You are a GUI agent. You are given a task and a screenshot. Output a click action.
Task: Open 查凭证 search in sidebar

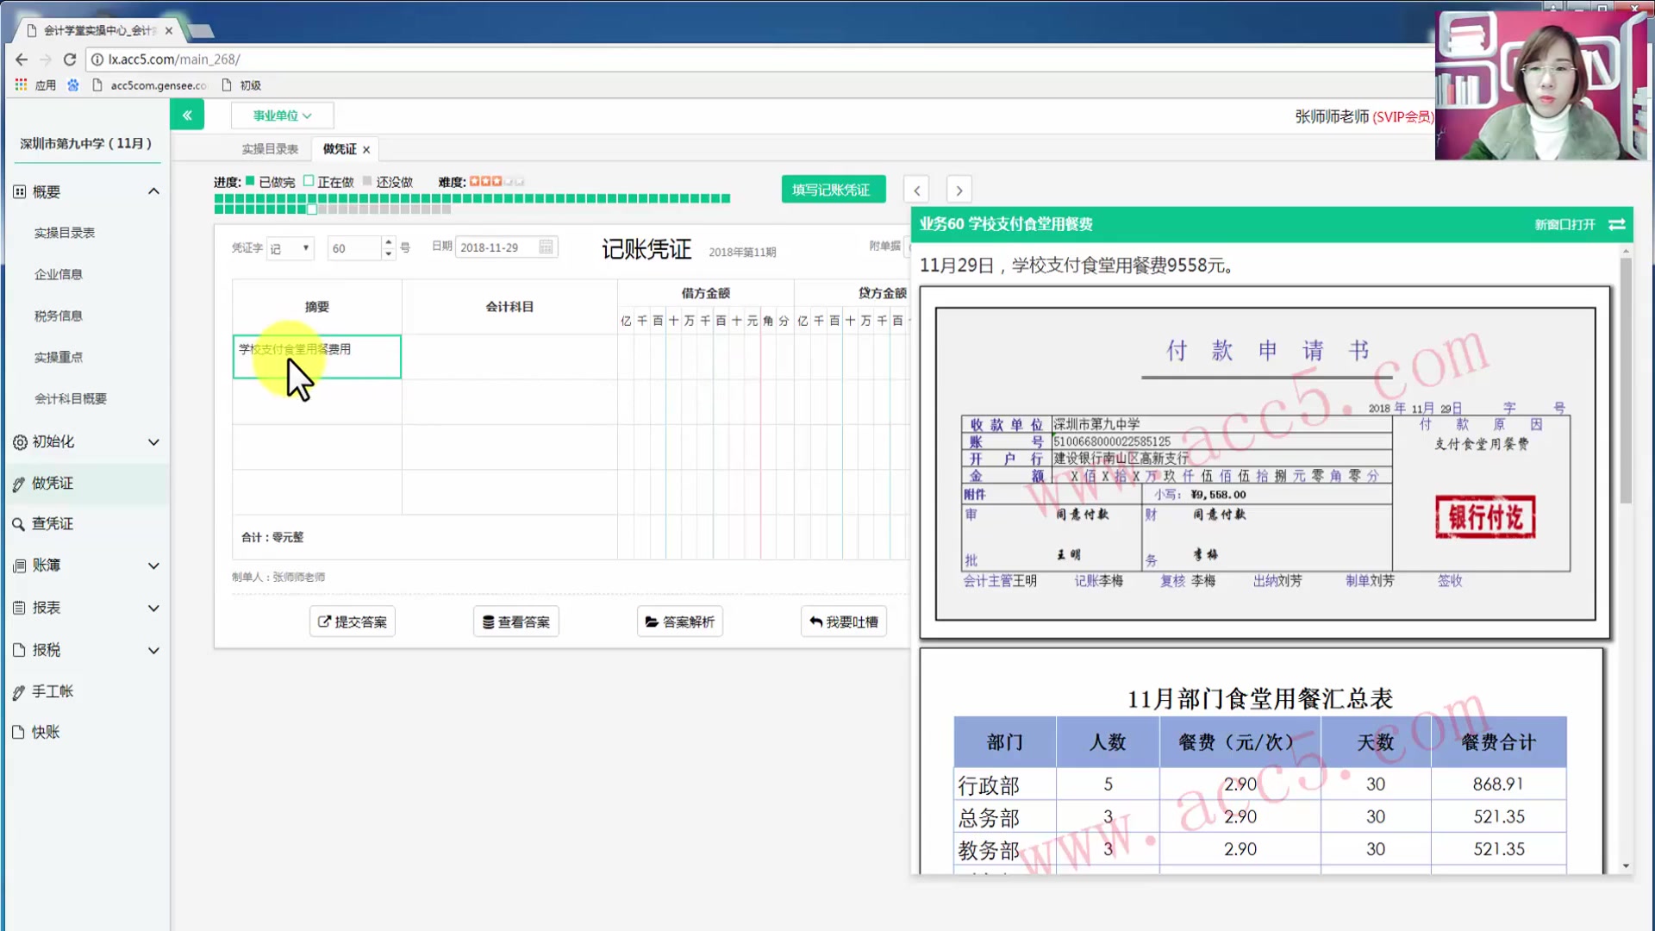(53, 523)
